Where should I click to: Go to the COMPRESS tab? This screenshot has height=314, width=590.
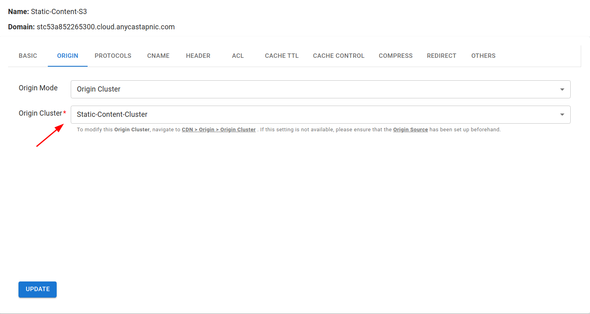point(395,56)
